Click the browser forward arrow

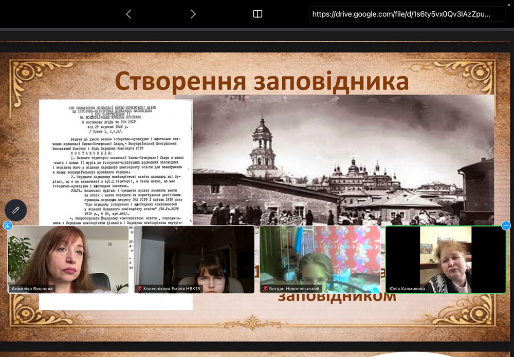193,14
